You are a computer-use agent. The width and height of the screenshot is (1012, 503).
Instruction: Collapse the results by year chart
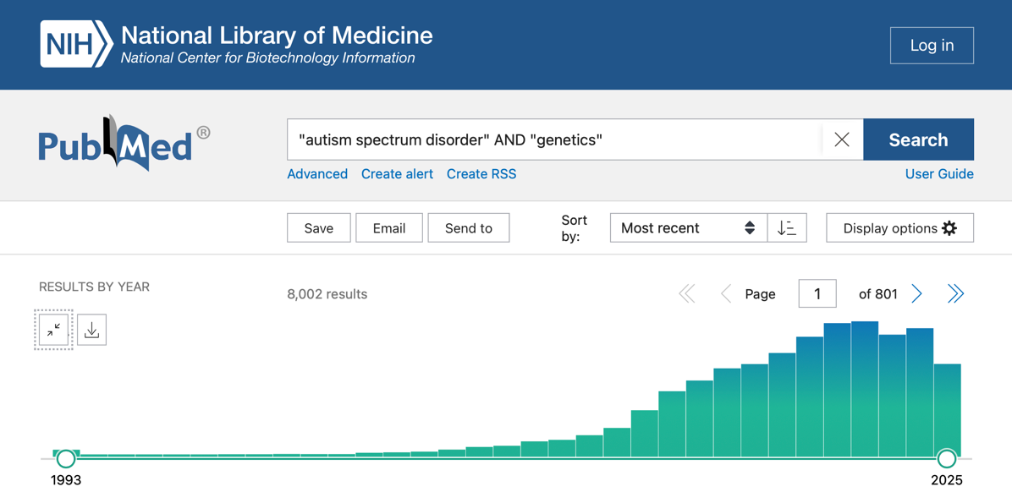(x=53, y=330)
